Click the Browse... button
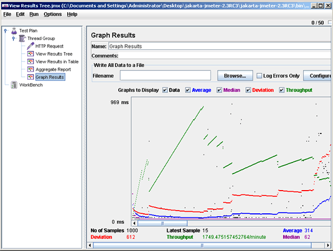Screen dimensions: 333x251 pyautogui.click(x=235, y=75)
